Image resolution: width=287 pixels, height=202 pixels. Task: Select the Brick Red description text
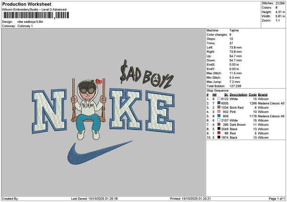(236, 108)
